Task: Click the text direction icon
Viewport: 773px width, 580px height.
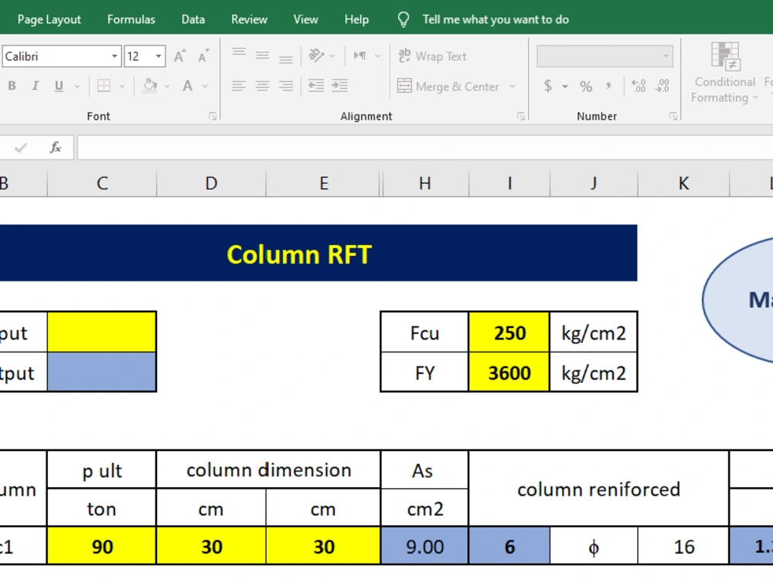Action: pyautogui.click(x=360, y=55)
